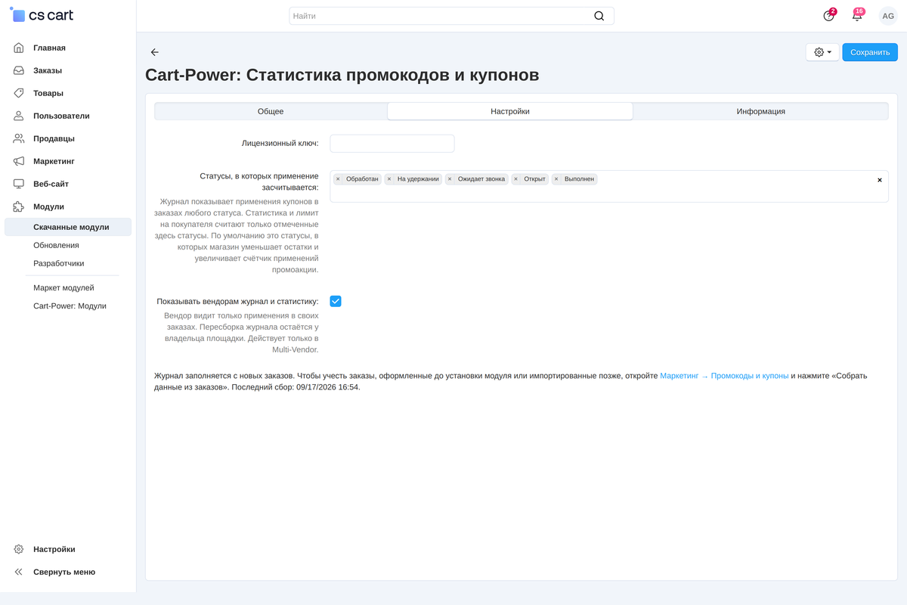Image resolution: width=907 pixels, height=605 pixels.
Task: Follow the Маркетинг → Промокоды и купоны link
Action: 724,376
